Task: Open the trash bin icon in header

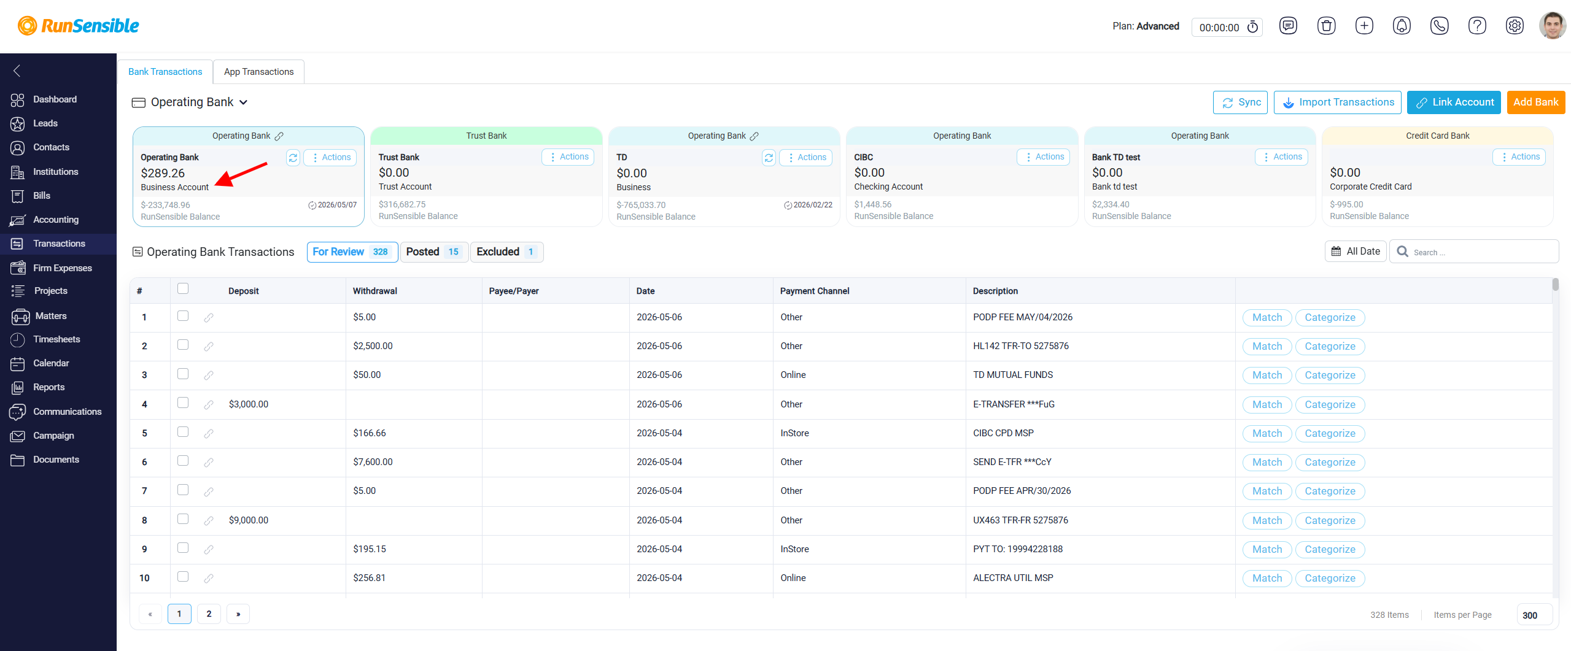Action: click(1326, 26)
